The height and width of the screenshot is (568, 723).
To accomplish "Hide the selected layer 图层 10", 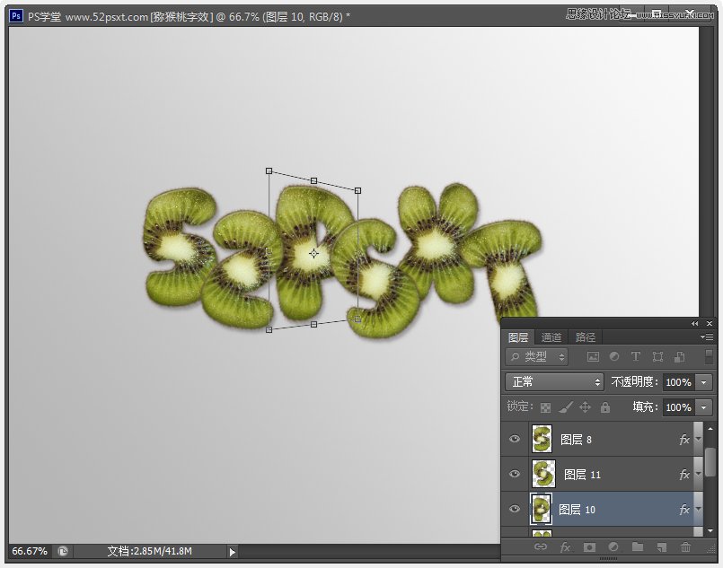I will coord(515,510).
